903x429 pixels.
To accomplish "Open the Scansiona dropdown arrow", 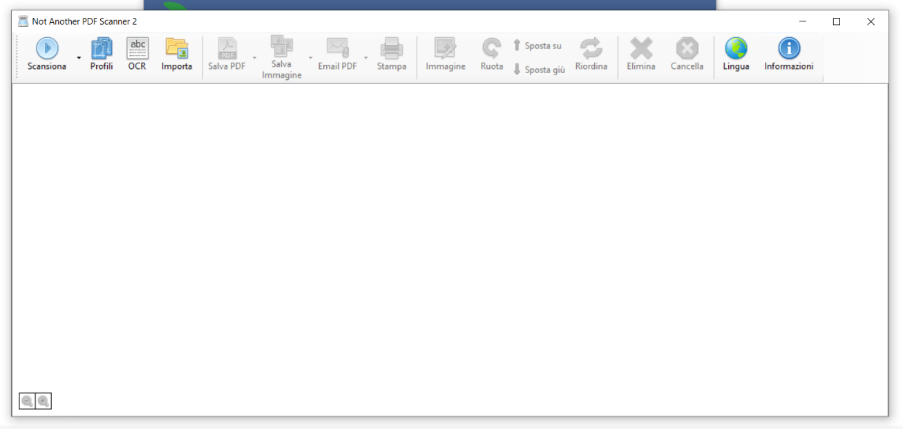I will [79, 58].
